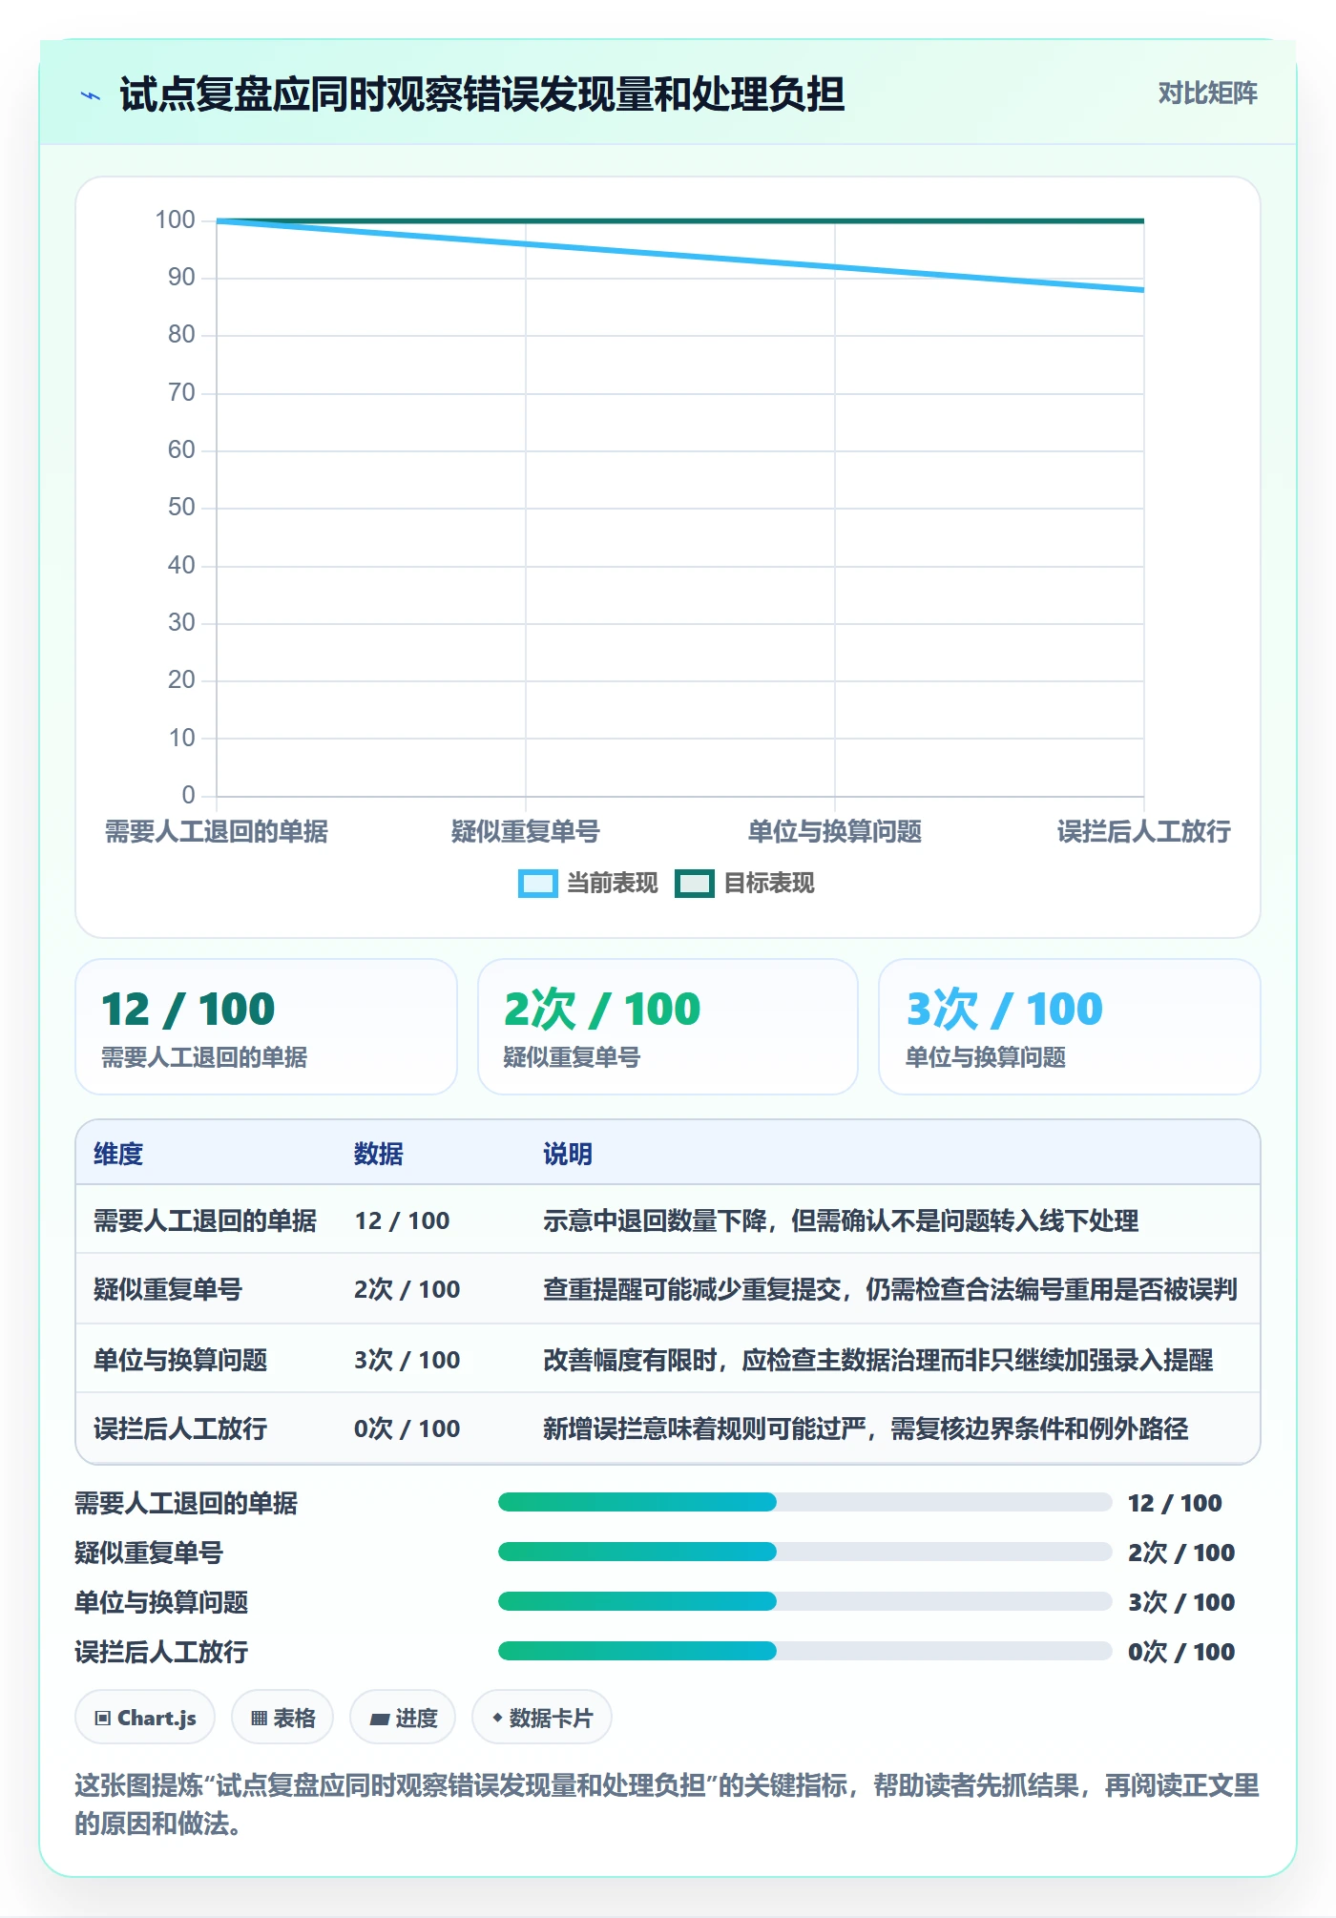Click the 目标表现 legend label
This screenshot has width=1336, height=1918.
[x=769, y=884]
